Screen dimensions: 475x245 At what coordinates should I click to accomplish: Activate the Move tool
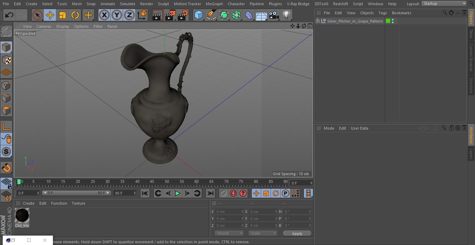50,15
